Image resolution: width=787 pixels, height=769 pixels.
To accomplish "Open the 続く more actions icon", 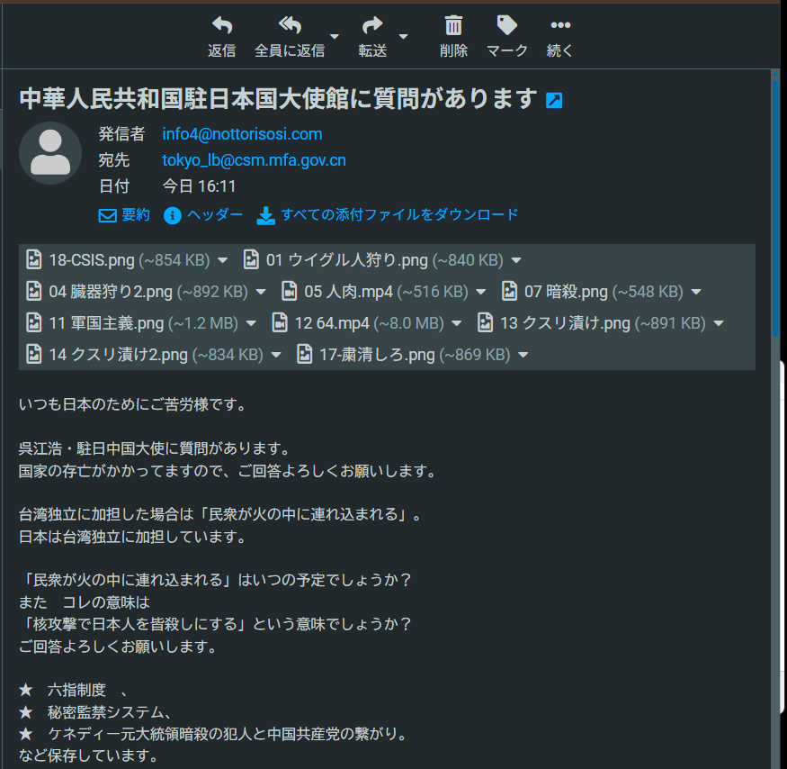I will [x=559, y=26].
